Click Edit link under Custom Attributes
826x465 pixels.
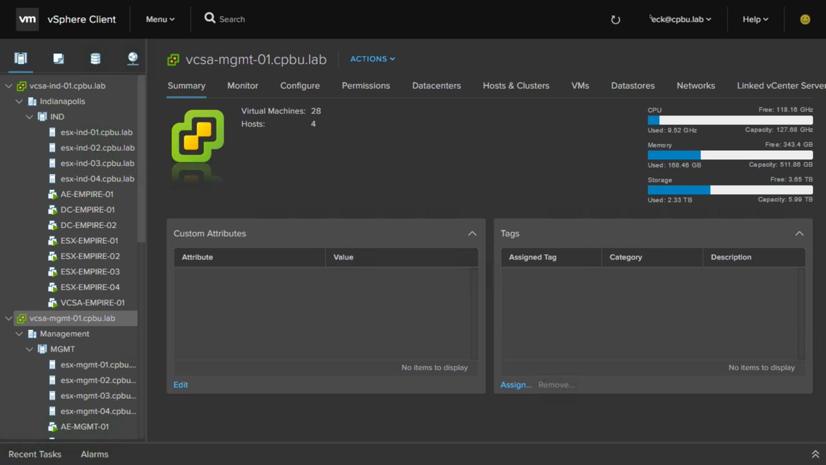click(x=180, y=385)
